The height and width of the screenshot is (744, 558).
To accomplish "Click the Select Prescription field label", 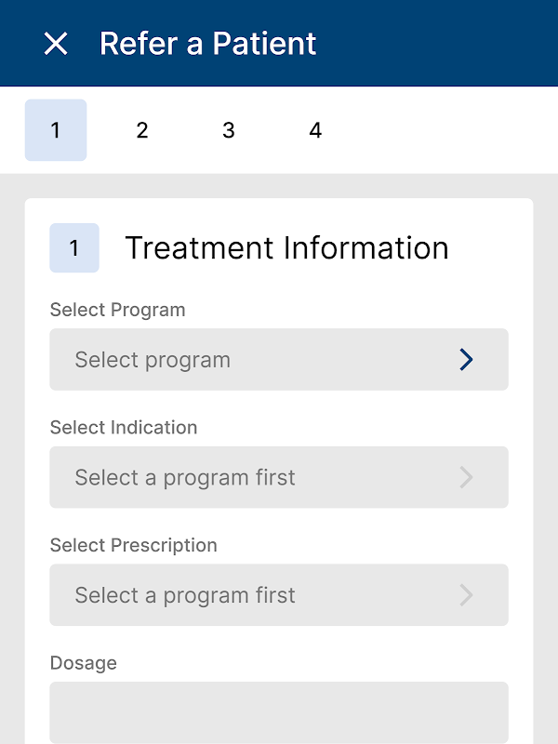I will point(133,545).
